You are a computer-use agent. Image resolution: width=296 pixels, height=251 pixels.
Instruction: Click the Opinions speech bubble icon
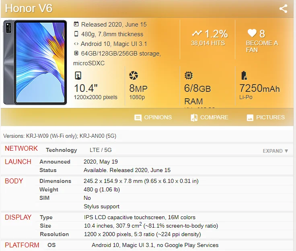138,118
